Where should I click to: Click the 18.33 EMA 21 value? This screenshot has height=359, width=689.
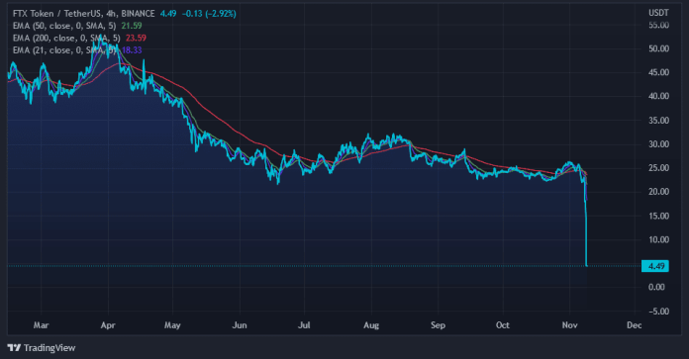coord(132,50)
